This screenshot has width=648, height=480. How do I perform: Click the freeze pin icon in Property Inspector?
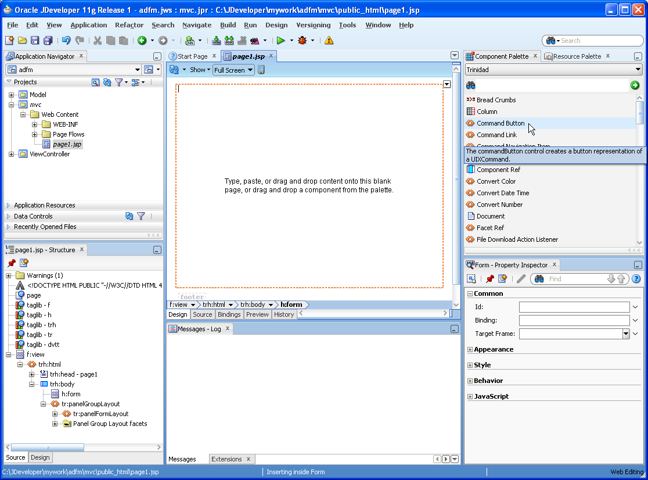(490, 279)
